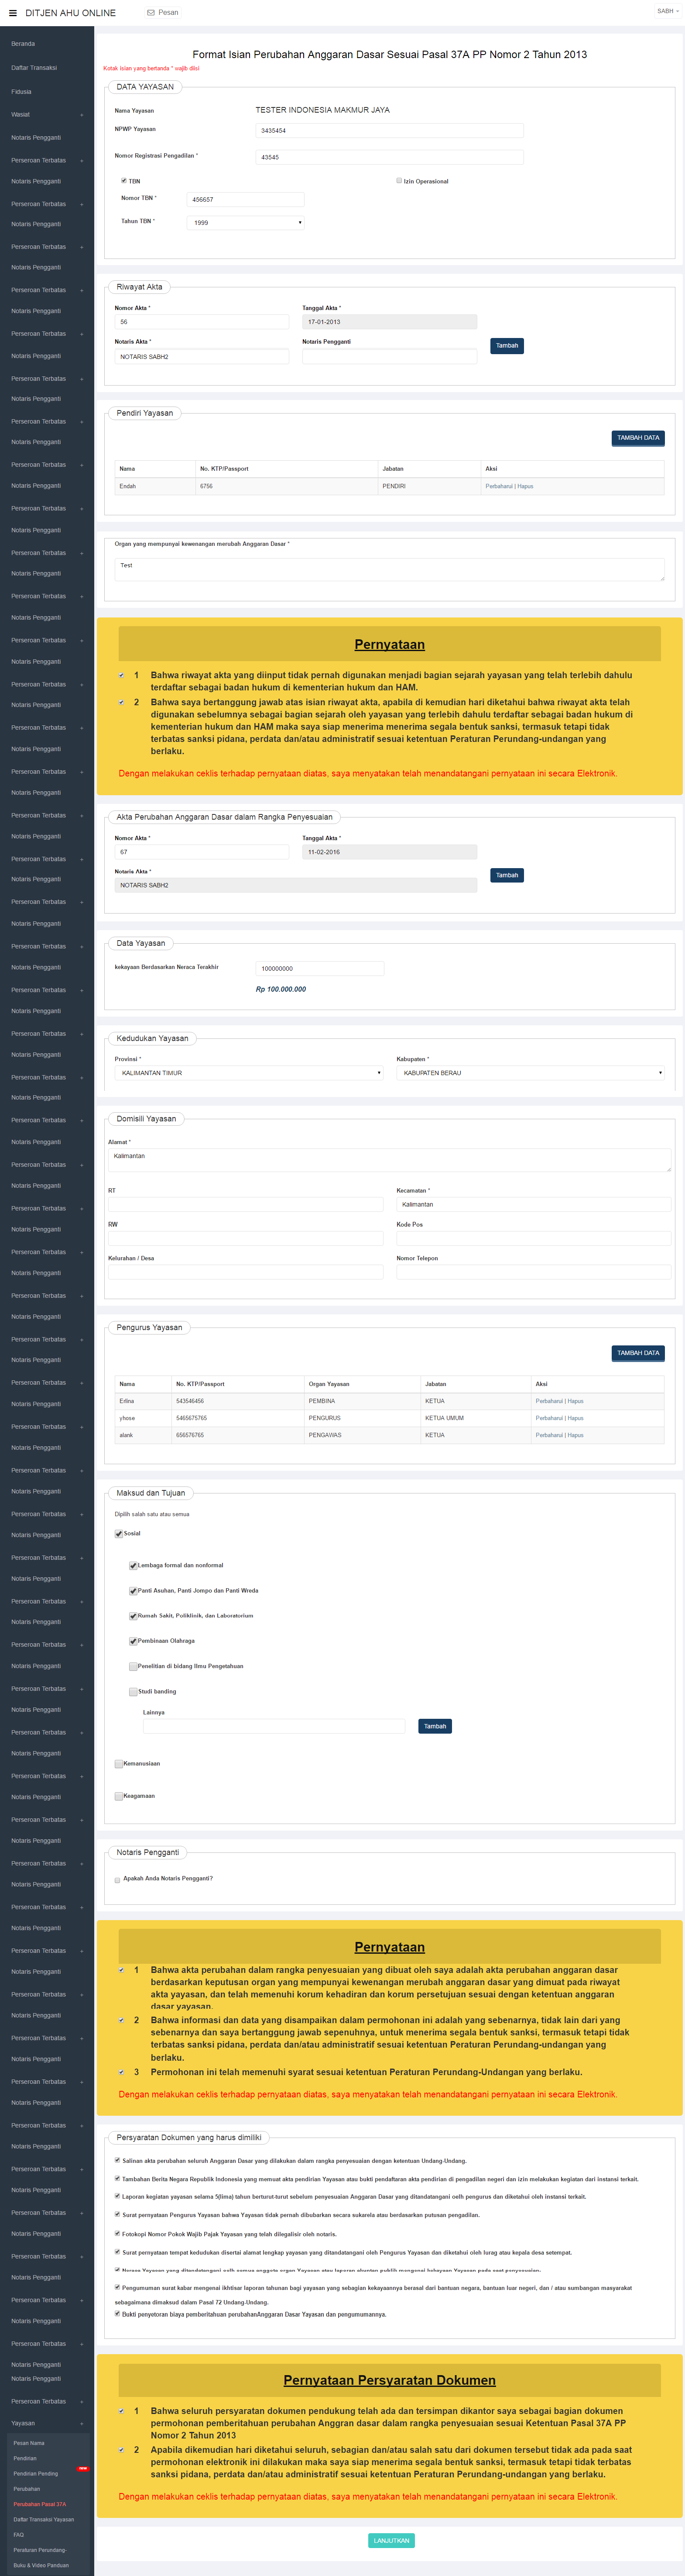Click Tambah button in Riwayat Akta
Screen dimensions: 685x2576
(507, 346)
